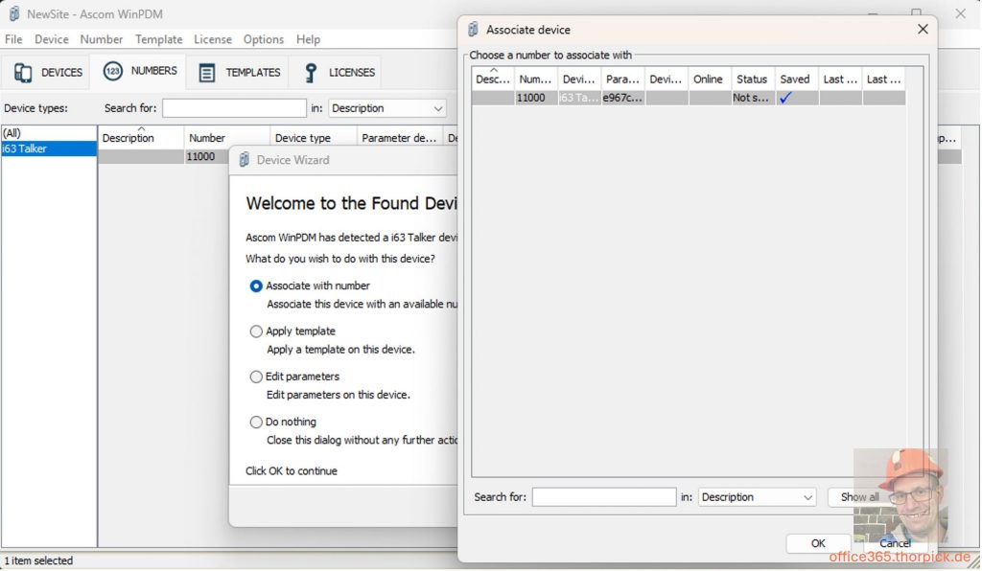Select the Edit parameters radio option
Image resolution: width=982 pixels, height=571 pixels.
point(256,377)
